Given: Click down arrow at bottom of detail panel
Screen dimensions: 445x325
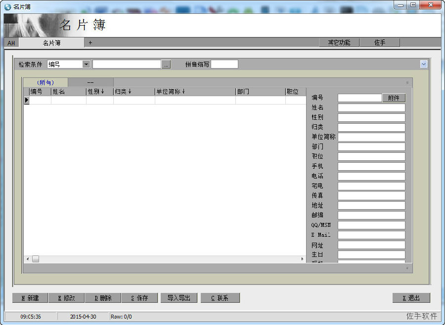Looking at the screenshot, I should [407, 268].
